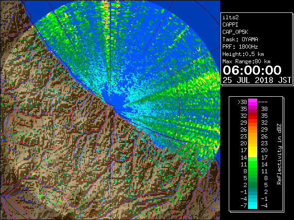Screen dimensions: 294x220
Task: Click the large "06:00:00" timestamp
Action: coord(252,70)
